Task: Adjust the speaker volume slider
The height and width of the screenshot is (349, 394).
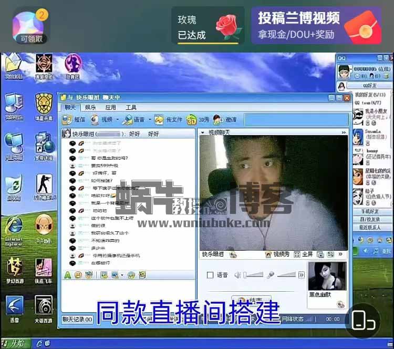Action: 253,275
